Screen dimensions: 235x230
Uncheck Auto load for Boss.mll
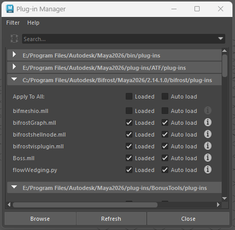(165, 158)
